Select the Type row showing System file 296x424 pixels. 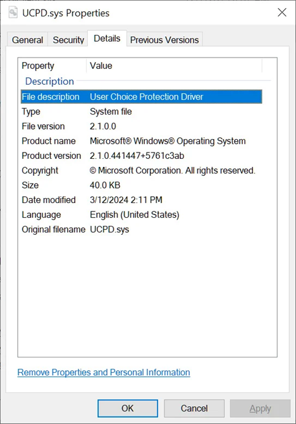(x=142, y=111)
